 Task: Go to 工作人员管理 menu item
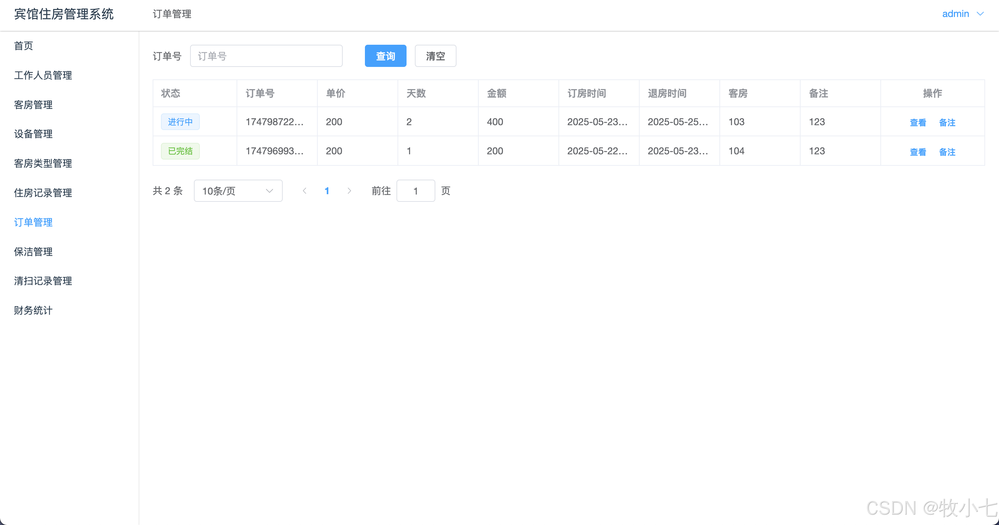click(43, 75)
